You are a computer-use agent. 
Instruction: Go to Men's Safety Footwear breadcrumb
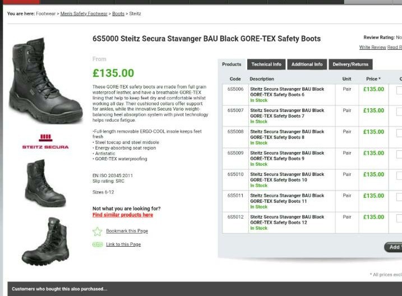pos(84,13)
